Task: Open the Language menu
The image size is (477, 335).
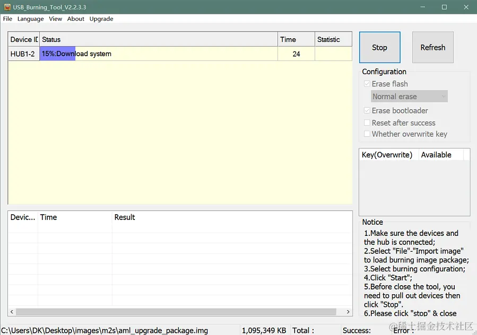Action: point(30,19)
